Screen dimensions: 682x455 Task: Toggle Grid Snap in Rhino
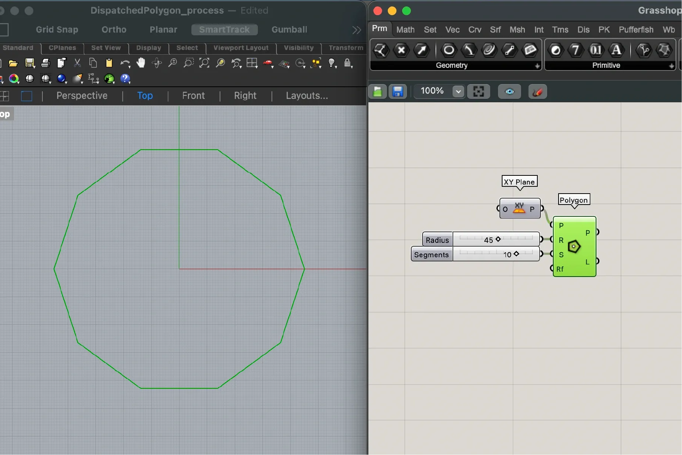coord(57,29)
